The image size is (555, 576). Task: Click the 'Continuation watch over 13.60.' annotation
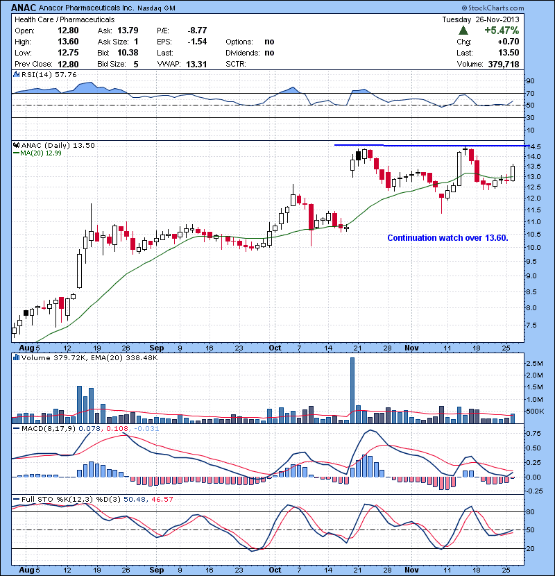tap(447, 237)
